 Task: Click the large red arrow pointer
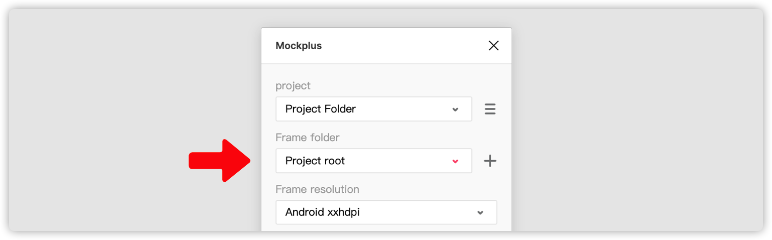(x=220, y=161)
